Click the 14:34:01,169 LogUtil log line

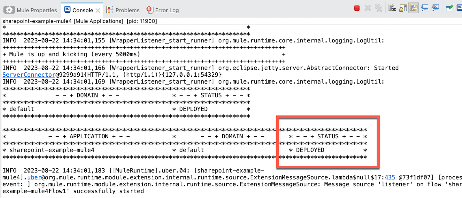[193, 82]
